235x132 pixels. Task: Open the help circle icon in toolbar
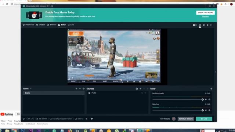click(x=204, y=25)
